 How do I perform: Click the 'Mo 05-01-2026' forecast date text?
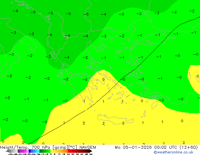point(133,147)
